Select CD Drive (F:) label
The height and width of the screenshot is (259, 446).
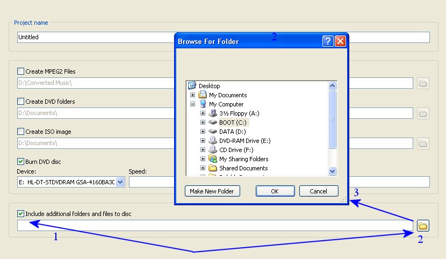(236, 150)
